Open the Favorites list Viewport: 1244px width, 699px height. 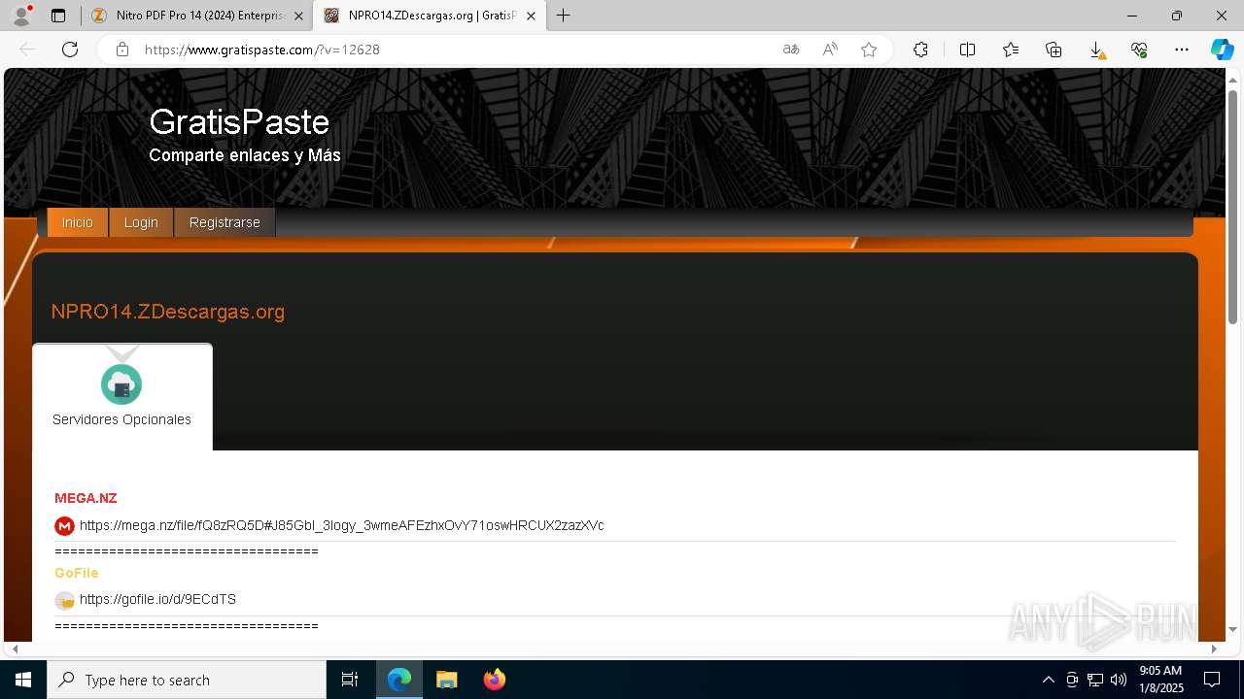1011,50
